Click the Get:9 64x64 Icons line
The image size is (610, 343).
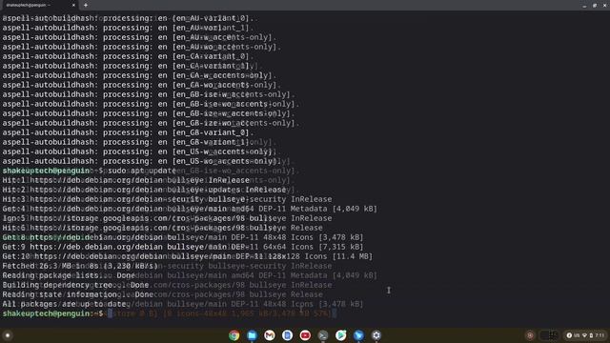(x=183, y=247)
